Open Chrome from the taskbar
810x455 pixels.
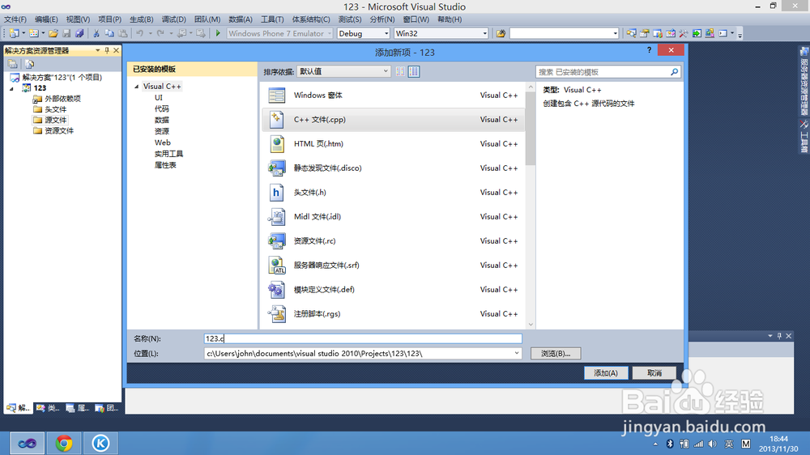tap(64, 443)
